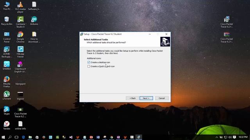This screenshot has height=140, width=250.
Task: Switch to Word in the taskbar
Action: [98, 137]
